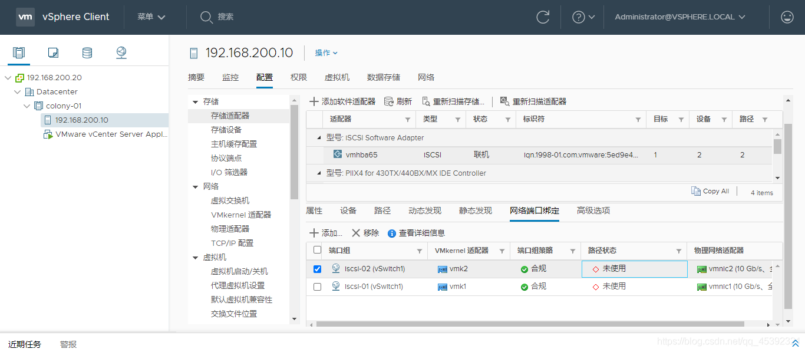The height and width of the screenshot is (352, 805).
Task: Select VMkernel 适配器 in config menu
Action: coord(241,215)
